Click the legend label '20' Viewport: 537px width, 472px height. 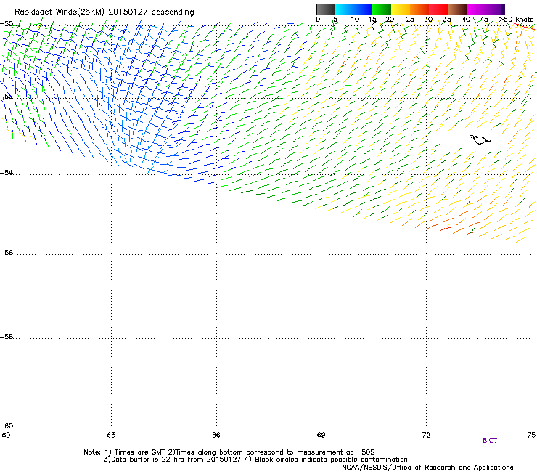tap(390, 20)
